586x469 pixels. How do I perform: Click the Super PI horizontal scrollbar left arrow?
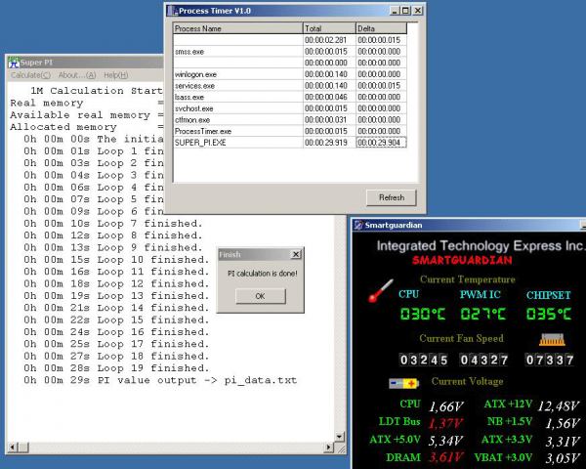pyautogui.click(x=13, y=447)
